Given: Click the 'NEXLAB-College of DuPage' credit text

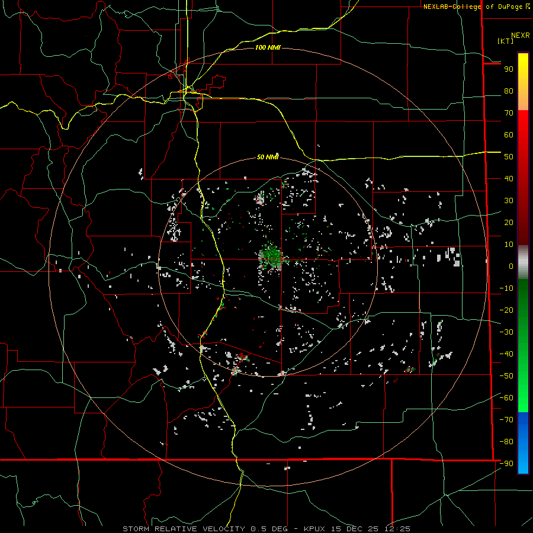Looking at the screenshot, I should click(x=474, y=7).
